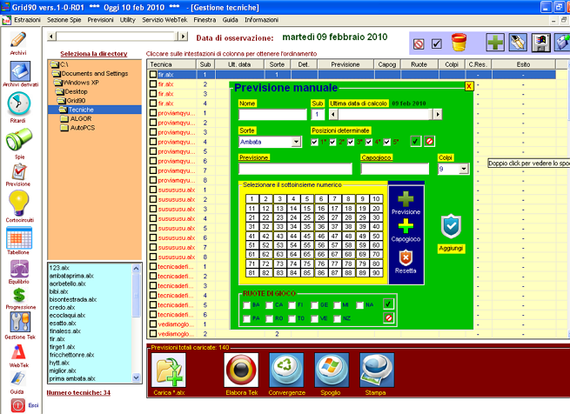Click right arrow of observation date slider
Screen dimensions: 570x414
[x=183, y=37]
